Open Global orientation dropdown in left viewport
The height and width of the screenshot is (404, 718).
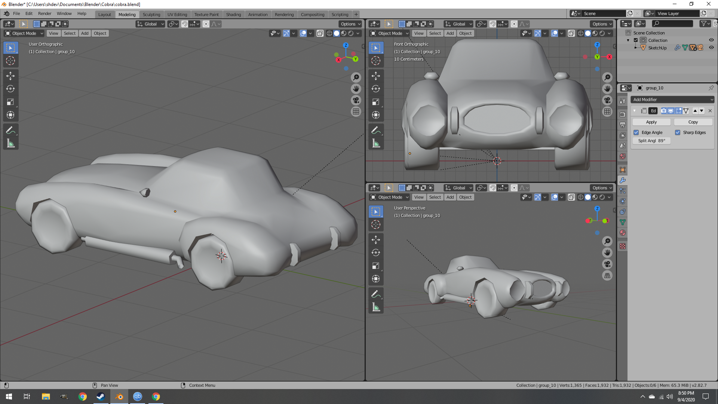(x=150, y=24)
